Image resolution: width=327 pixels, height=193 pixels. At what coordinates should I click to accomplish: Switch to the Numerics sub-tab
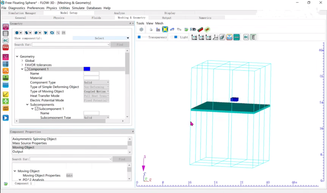point(205,18)
